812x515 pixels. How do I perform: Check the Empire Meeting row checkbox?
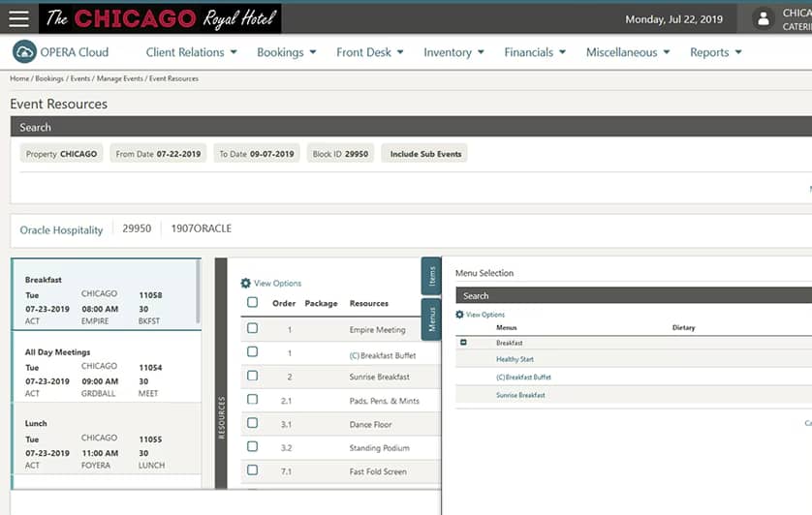[x=252, y=328]
